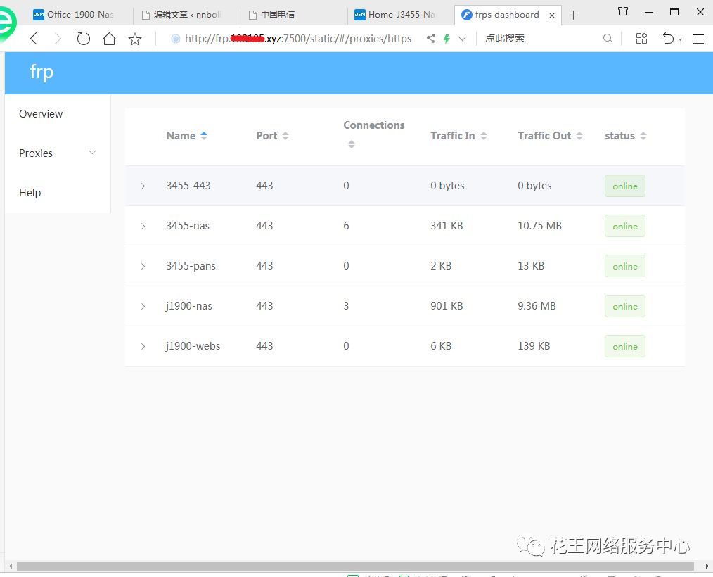Screen dimensions: 713x577
Task: Open the Proxies sidebar dropdown
Action: 91,153
